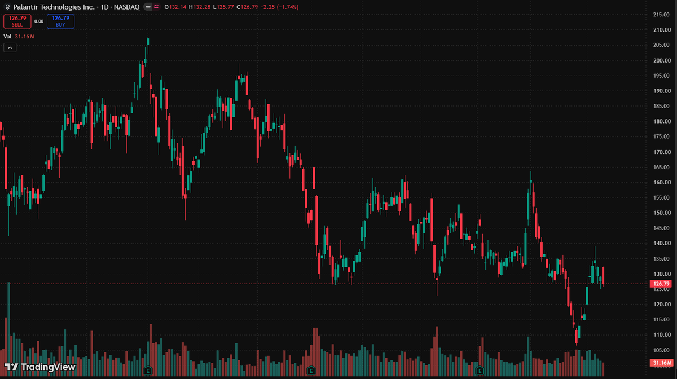The width and height of the screenshot is (677, 379).
Task: Click the 200.00 price axis label
Action: 661,60
